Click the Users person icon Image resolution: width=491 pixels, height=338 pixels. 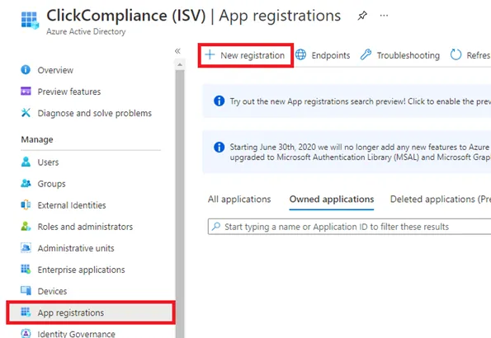coord(26,162)
